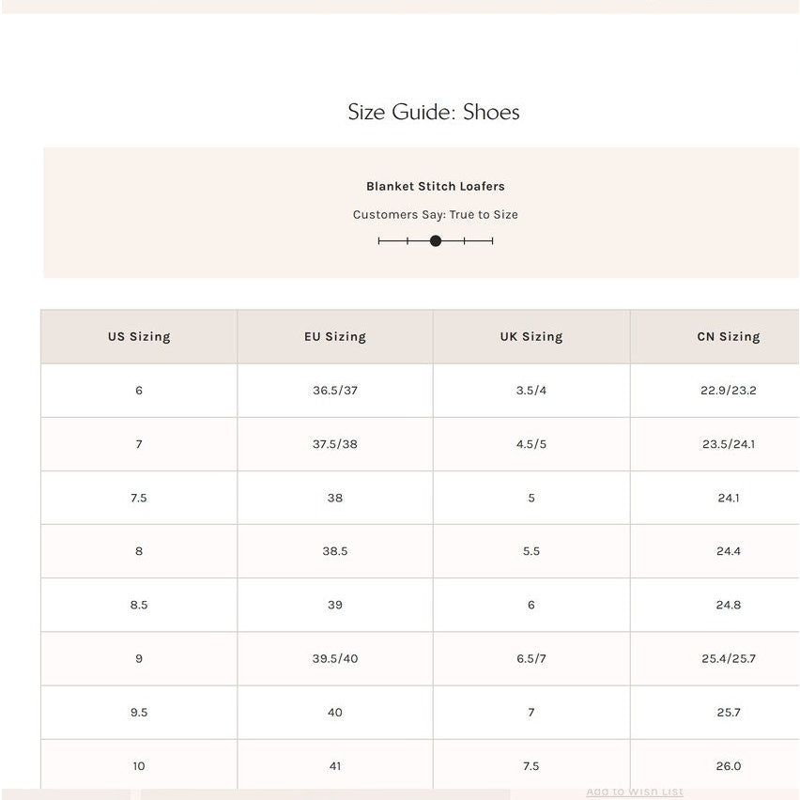Click the UK 5.5 size cell
This screenshot has height=800, width=800.
coord(531,551)
